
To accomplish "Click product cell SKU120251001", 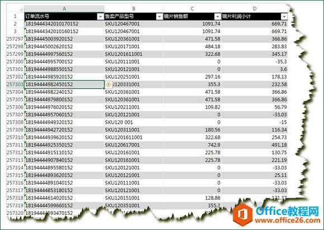I will click(134, 77).
